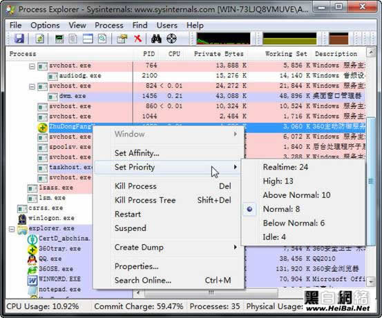Click the commit history yellow graph
The height and width of the screenshot is (318, 382).
289,39
